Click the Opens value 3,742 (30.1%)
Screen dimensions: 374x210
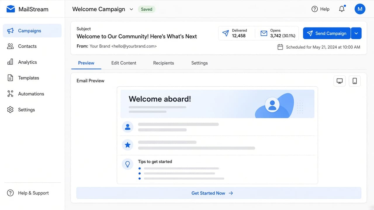pyautogui.click(x=283, y=36)
